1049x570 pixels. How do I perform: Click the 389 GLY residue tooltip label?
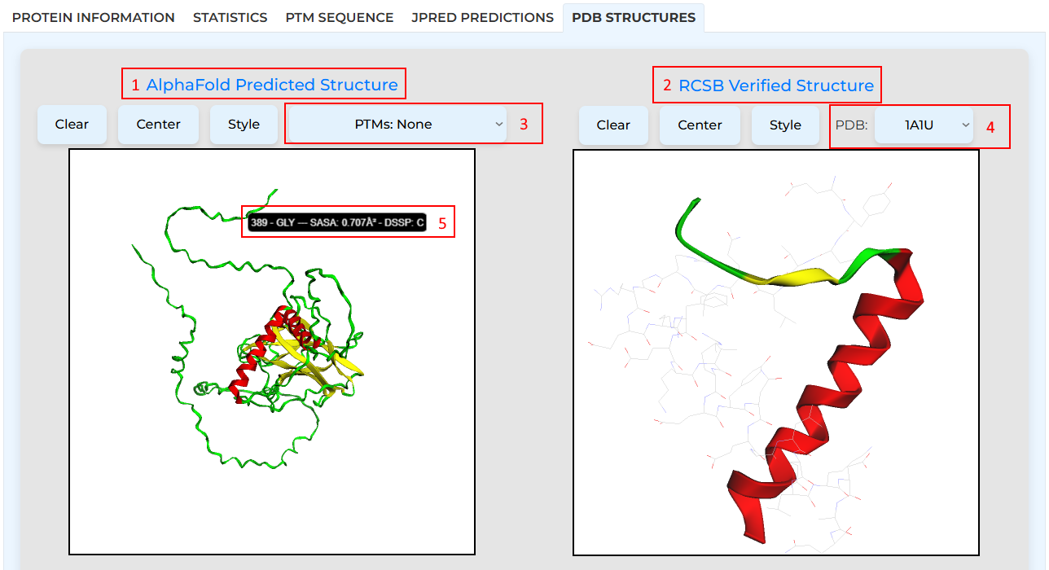(x=337, y=222)
